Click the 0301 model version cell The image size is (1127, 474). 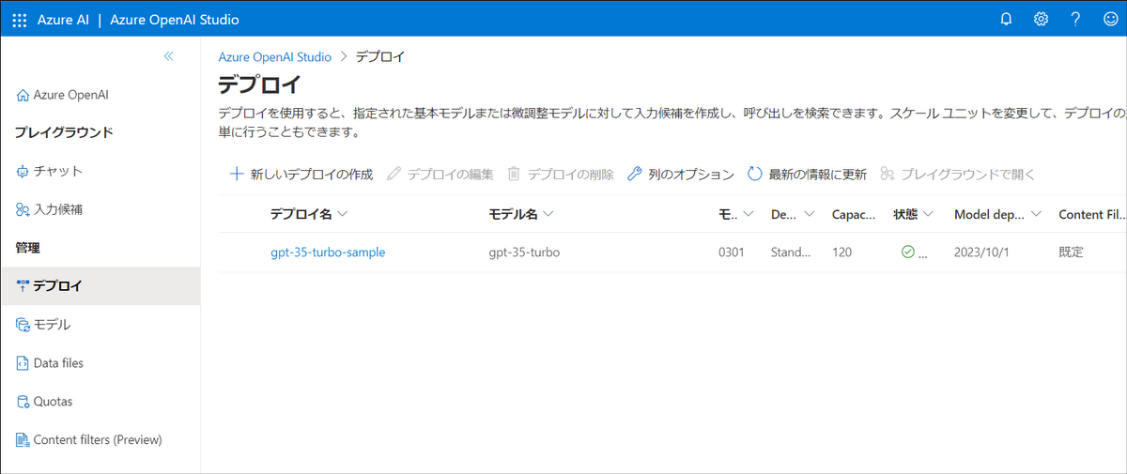point(732,252)
